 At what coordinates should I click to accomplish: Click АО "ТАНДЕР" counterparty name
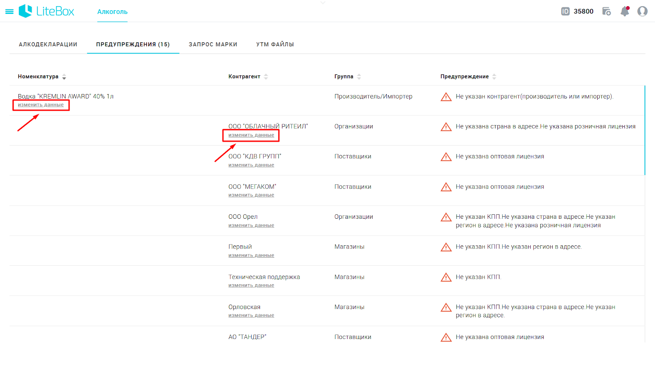pos(247,337)
